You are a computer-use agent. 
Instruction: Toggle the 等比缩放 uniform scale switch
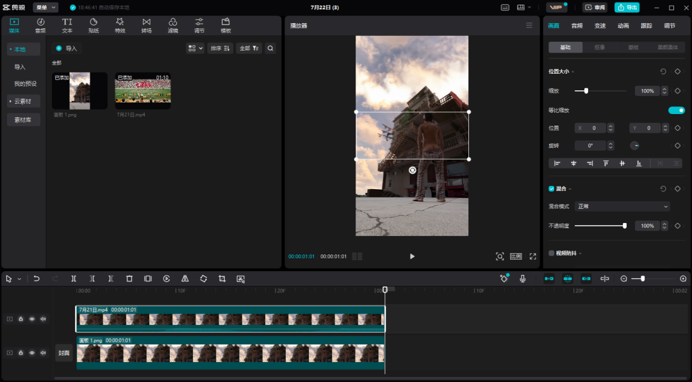(x=676, y=110)
